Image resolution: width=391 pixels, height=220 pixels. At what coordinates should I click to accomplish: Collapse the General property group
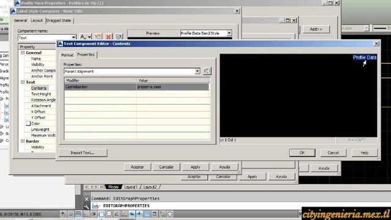point(23,53)
